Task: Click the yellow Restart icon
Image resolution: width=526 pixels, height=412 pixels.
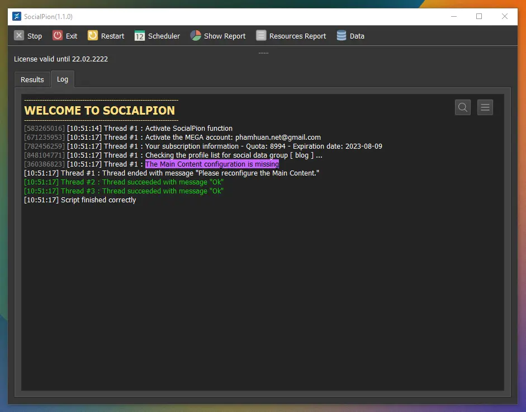Action: click(93, 35)
